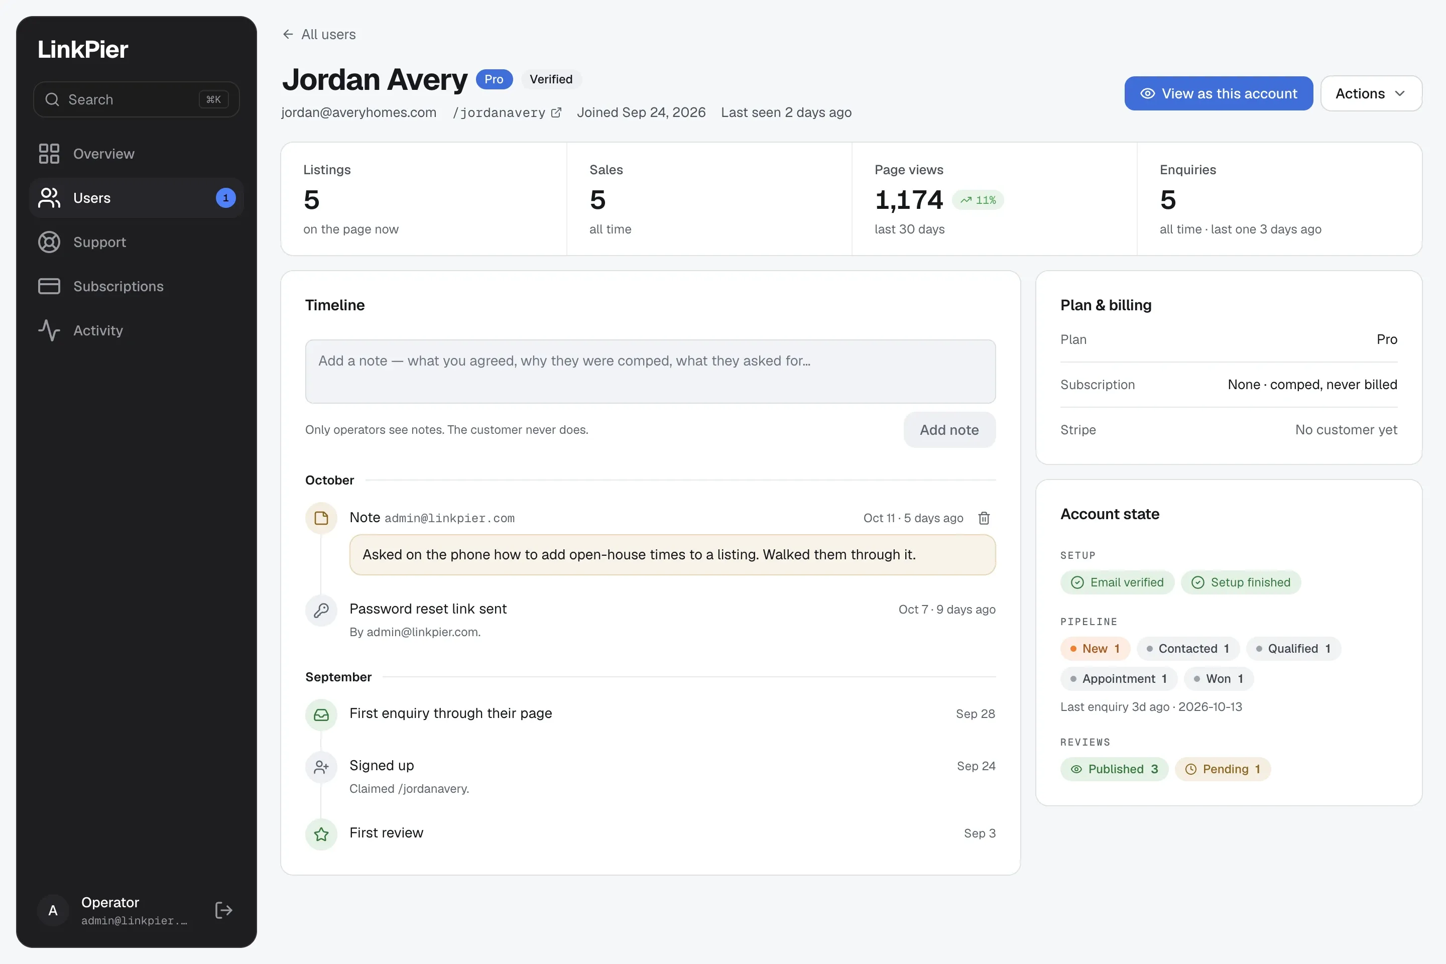Go to Activity in the sidebar
This screenshot has height=964, width=1446.
(137, 331)
